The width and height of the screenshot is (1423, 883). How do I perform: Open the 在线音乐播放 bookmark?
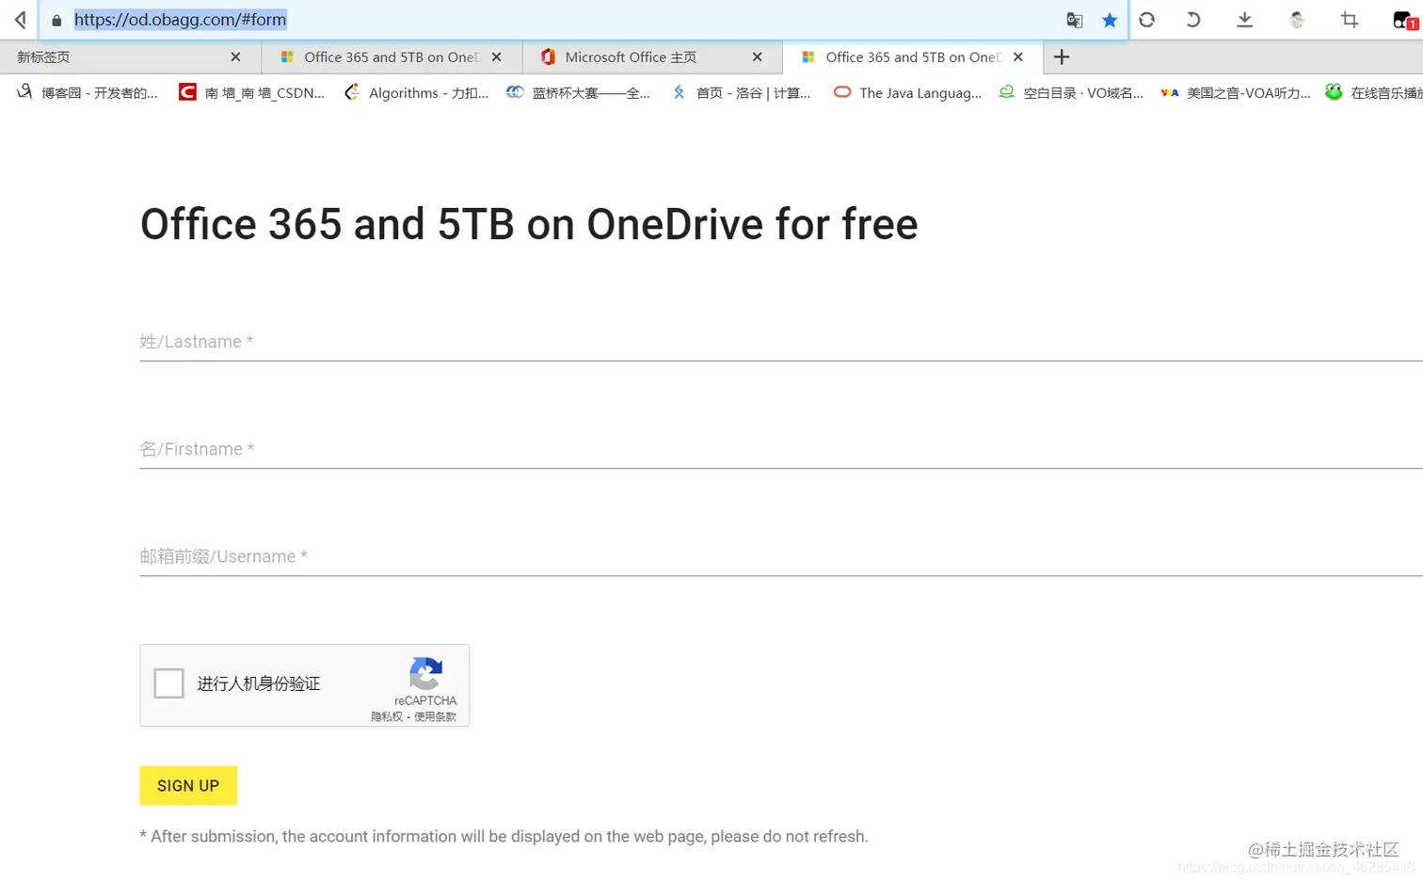coord(1374,92)
